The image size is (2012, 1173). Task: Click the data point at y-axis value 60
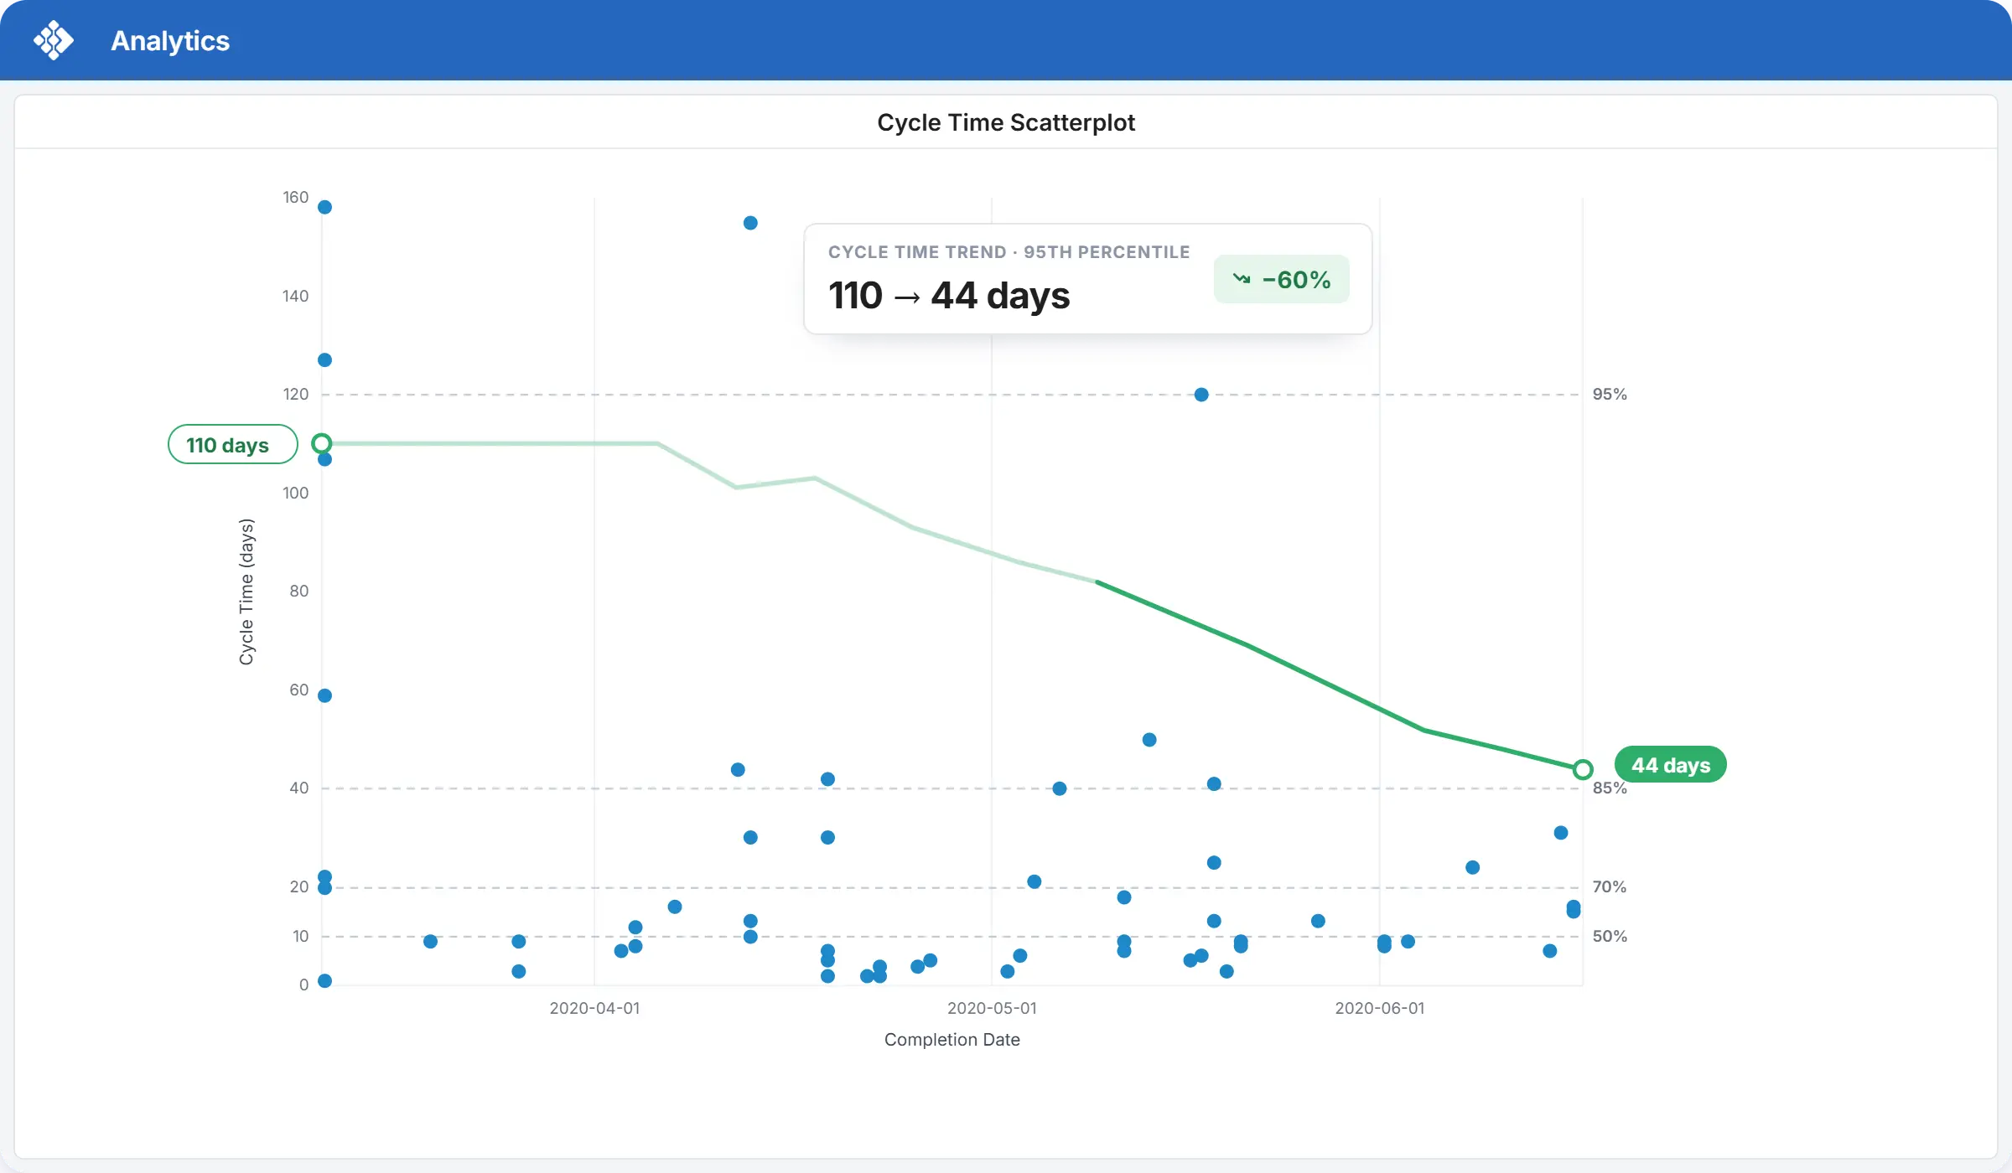pos(325,695)
